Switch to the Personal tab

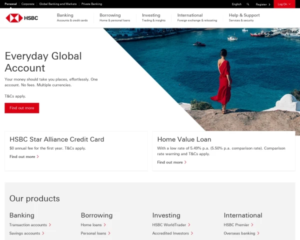pyautogui.click(x=10, y=4)
